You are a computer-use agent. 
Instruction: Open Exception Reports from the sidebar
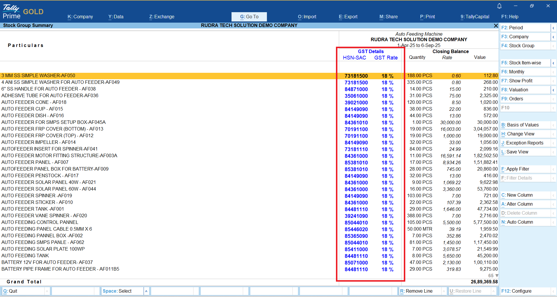coord(525,143)
